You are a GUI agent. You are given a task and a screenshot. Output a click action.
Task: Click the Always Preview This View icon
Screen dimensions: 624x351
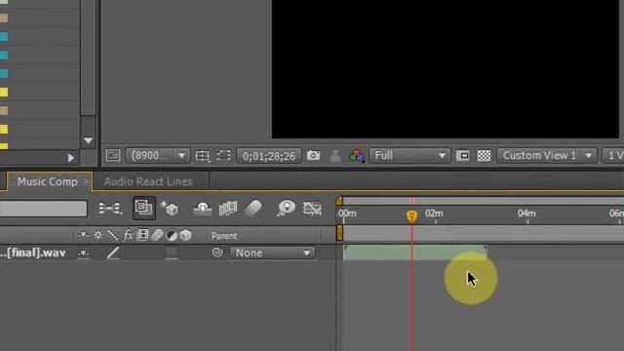[113, 155]
